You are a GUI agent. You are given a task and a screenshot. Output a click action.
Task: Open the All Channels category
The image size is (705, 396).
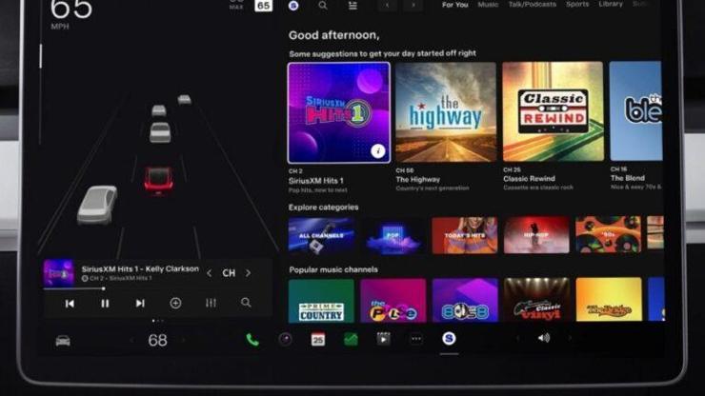pyautogui.click(x=321, y=236)
